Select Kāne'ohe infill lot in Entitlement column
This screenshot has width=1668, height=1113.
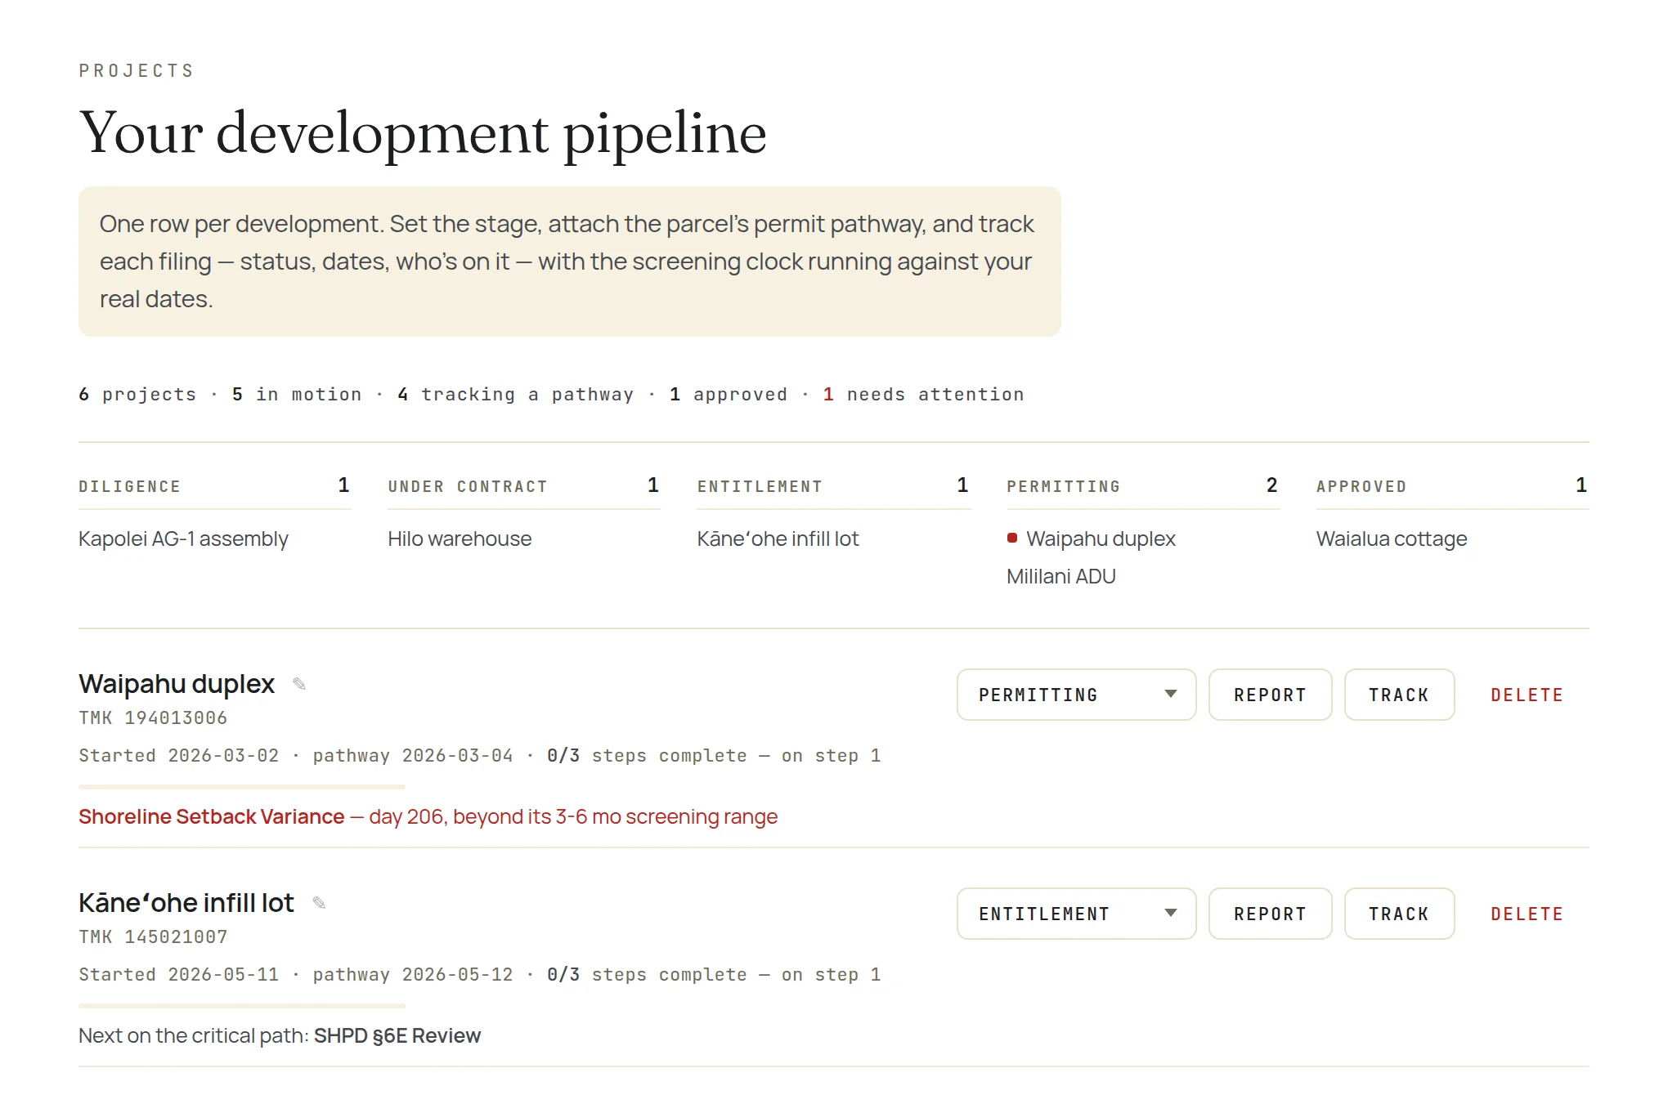(x=778, y=539)
